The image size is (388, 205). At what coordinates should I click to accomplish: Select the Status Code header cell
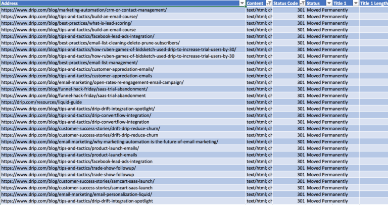(x=289, y=4)
